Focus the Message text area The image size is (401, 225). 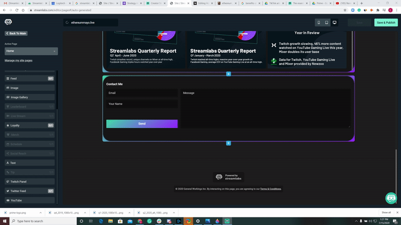(x=266, y=108)
